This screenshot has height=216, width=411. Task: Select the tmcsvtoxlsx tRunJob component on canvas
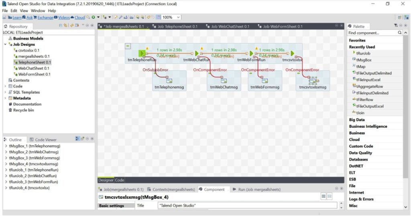click(293, 53)
